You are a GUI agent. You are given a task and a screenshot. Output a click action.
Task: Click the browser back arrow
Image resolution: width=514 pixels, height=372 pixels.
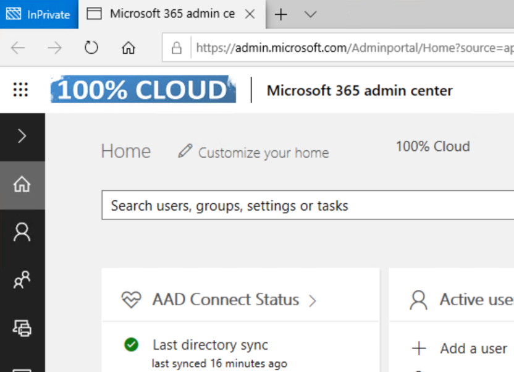pyautogui.click(x=18, y=48)
